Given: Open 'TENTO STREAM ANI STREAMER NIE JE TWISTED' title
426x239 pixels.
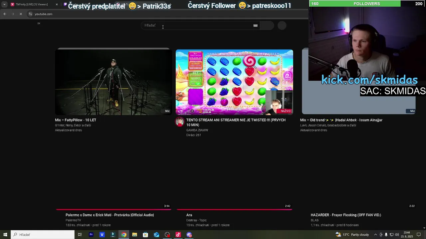Looking at the screenshot, I should (236, 122).
